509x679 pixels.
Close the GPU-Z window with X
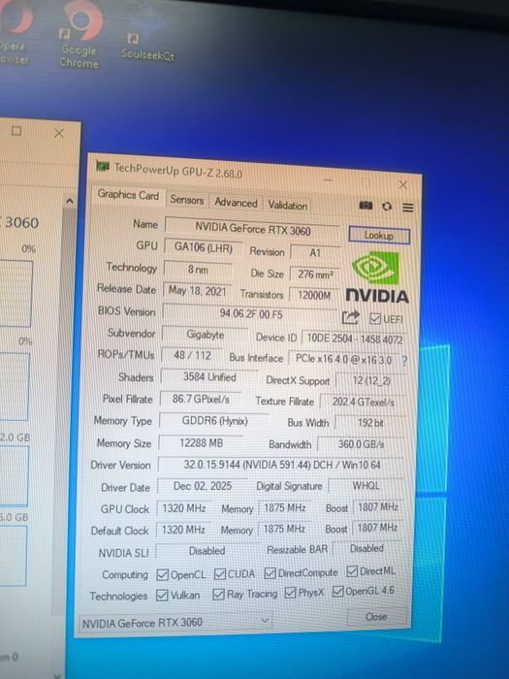[403, 185]
